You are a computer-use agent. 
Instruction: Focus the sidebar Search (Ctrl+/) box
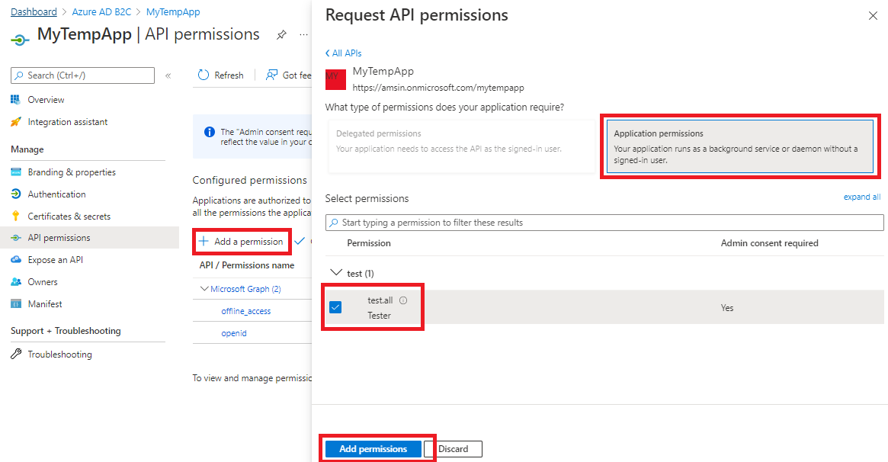(82, 75)
